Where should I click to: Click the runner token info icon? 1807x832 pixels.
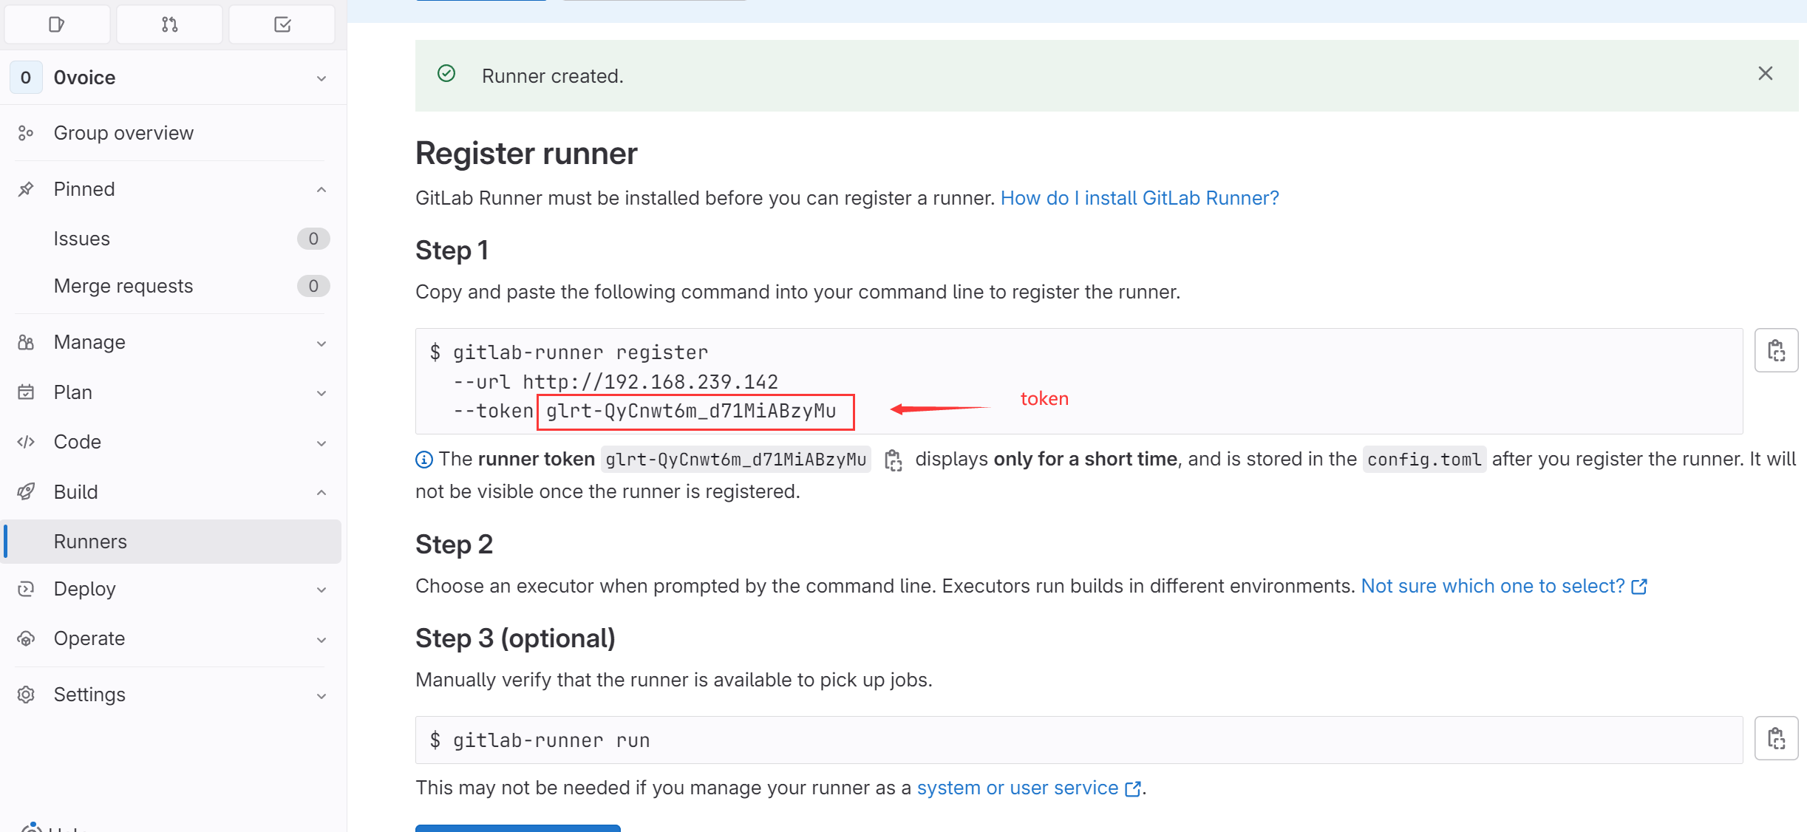click(x=424, y=460)
